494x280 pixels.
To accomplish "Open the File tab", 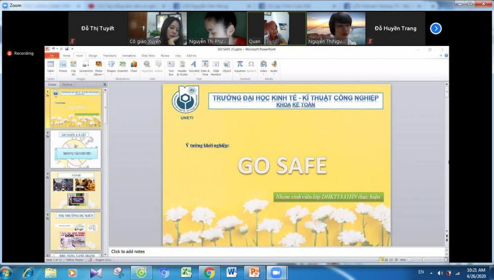I will [52, 55].
